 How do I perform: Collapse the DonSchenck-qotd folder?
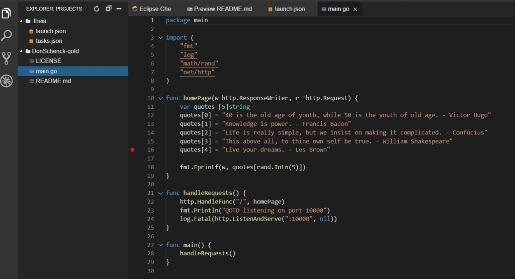21,51
